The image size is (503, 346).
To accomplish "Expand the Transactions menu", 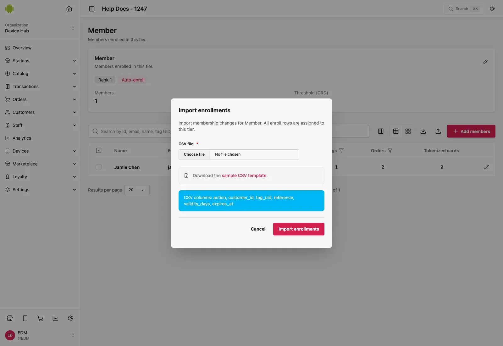I will click(x=40, y=87).
